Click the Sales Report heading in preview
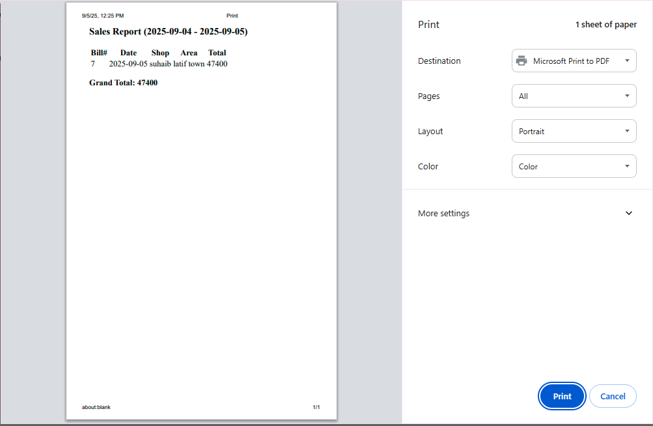653x426 pixels. 168,31
